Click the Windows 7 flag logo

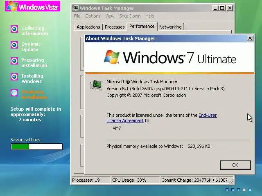pos(112,57)
